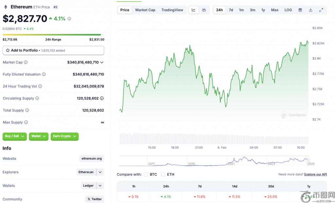Select the 7d time range
The height and width of the screenshot is (203, 335).
point(231,10)
